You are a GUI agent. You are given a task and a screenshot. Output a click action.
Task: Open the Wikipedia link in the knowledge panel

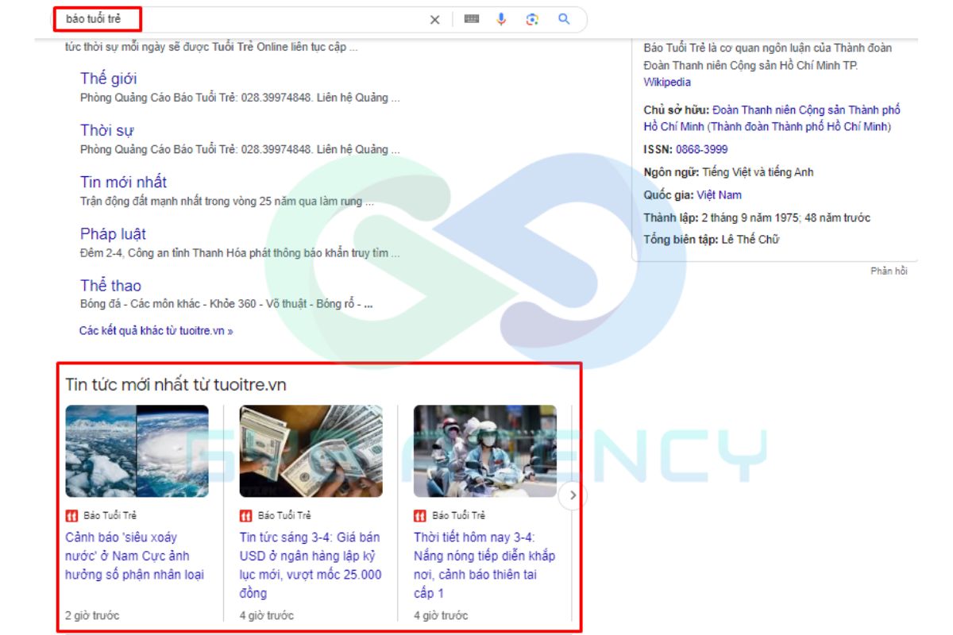click(667, 83)
